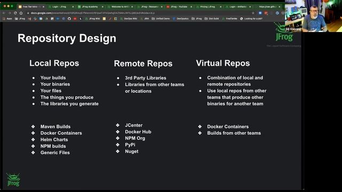Screen dimensions: 342x192
Task: Open the FreeTierMe bookmark
Action: pyautogui.click(x=229, y=19)
